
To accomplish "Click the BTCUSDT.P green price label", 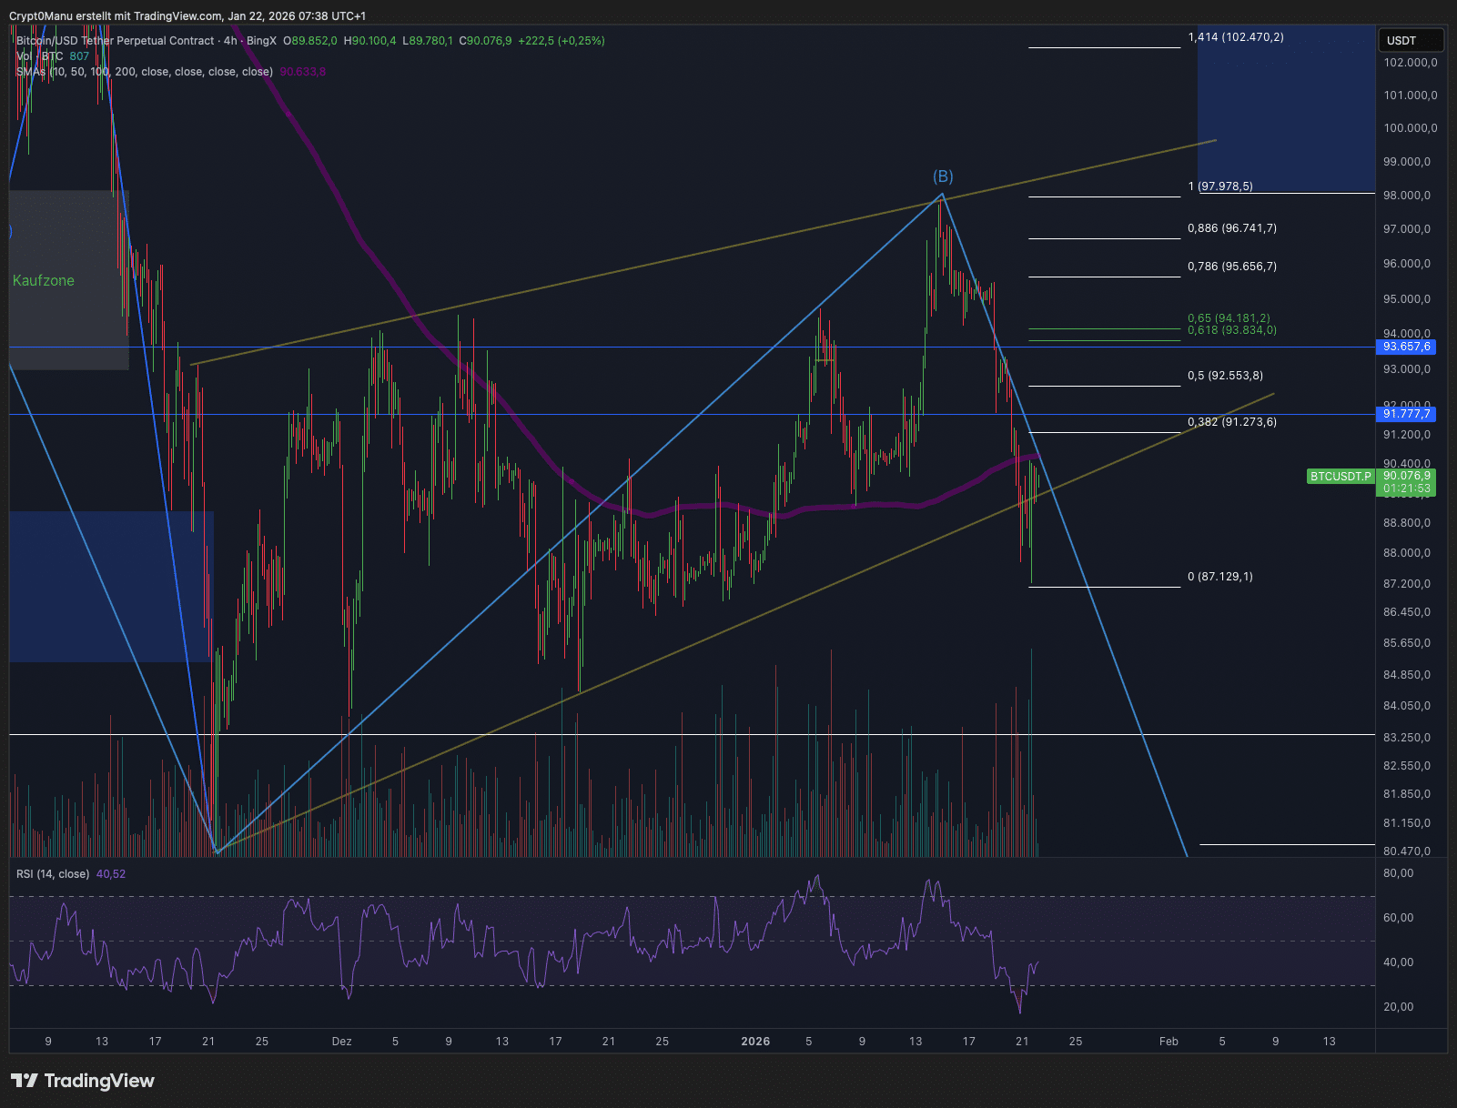I will 1340,476.
